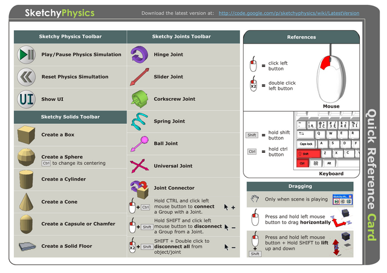The image size is (387, 273).
Task: Click the SketchyPhysics logo title
Action: 59,13
